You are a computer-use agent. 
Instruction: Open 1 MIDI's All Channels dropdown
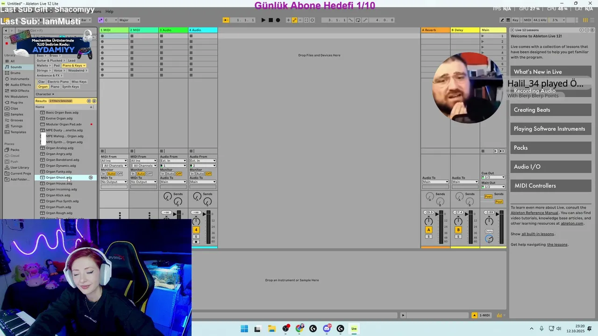pos(114,166)
